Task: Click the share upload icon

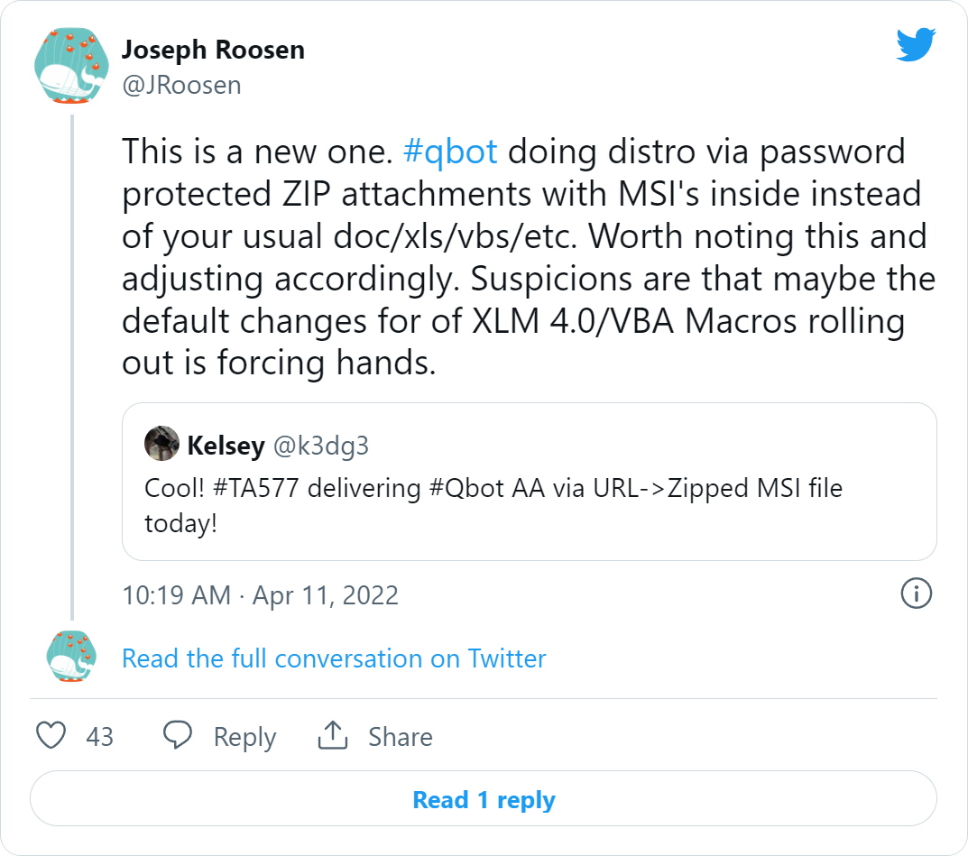Action: 333,736
